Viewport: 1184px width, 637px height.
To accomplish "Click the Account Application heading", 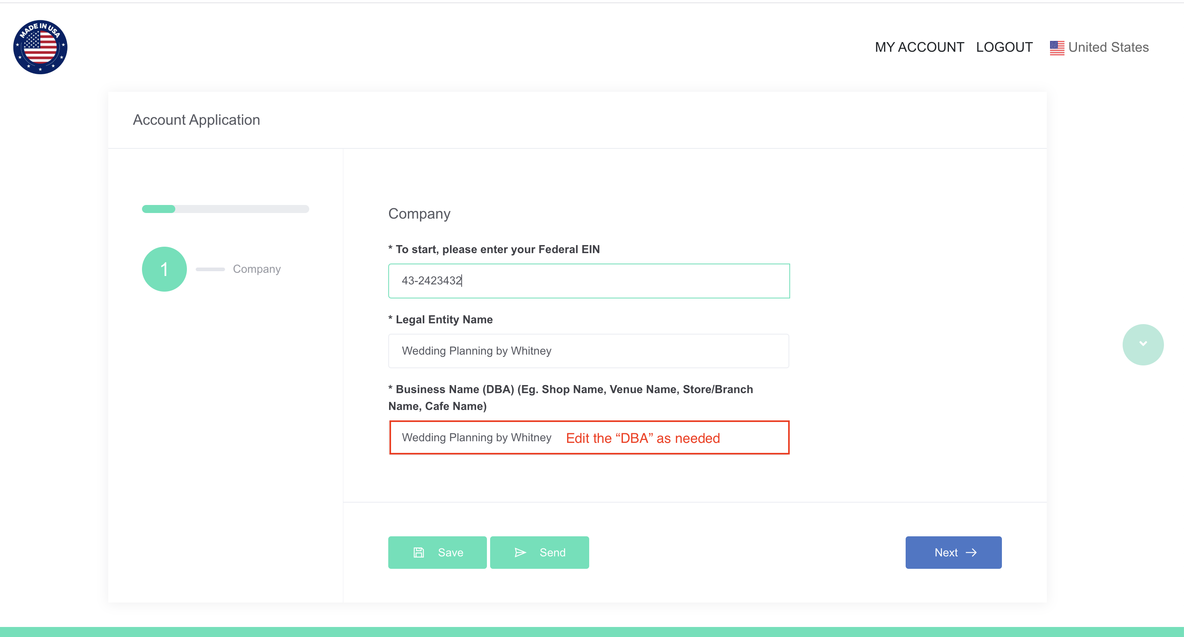I will tap(196, 120).
